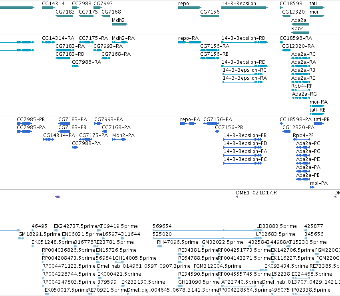The width and height of the screenshot is (340, 296).
Task: Open the Ada2a gene feature
Action: click(300, 24)
